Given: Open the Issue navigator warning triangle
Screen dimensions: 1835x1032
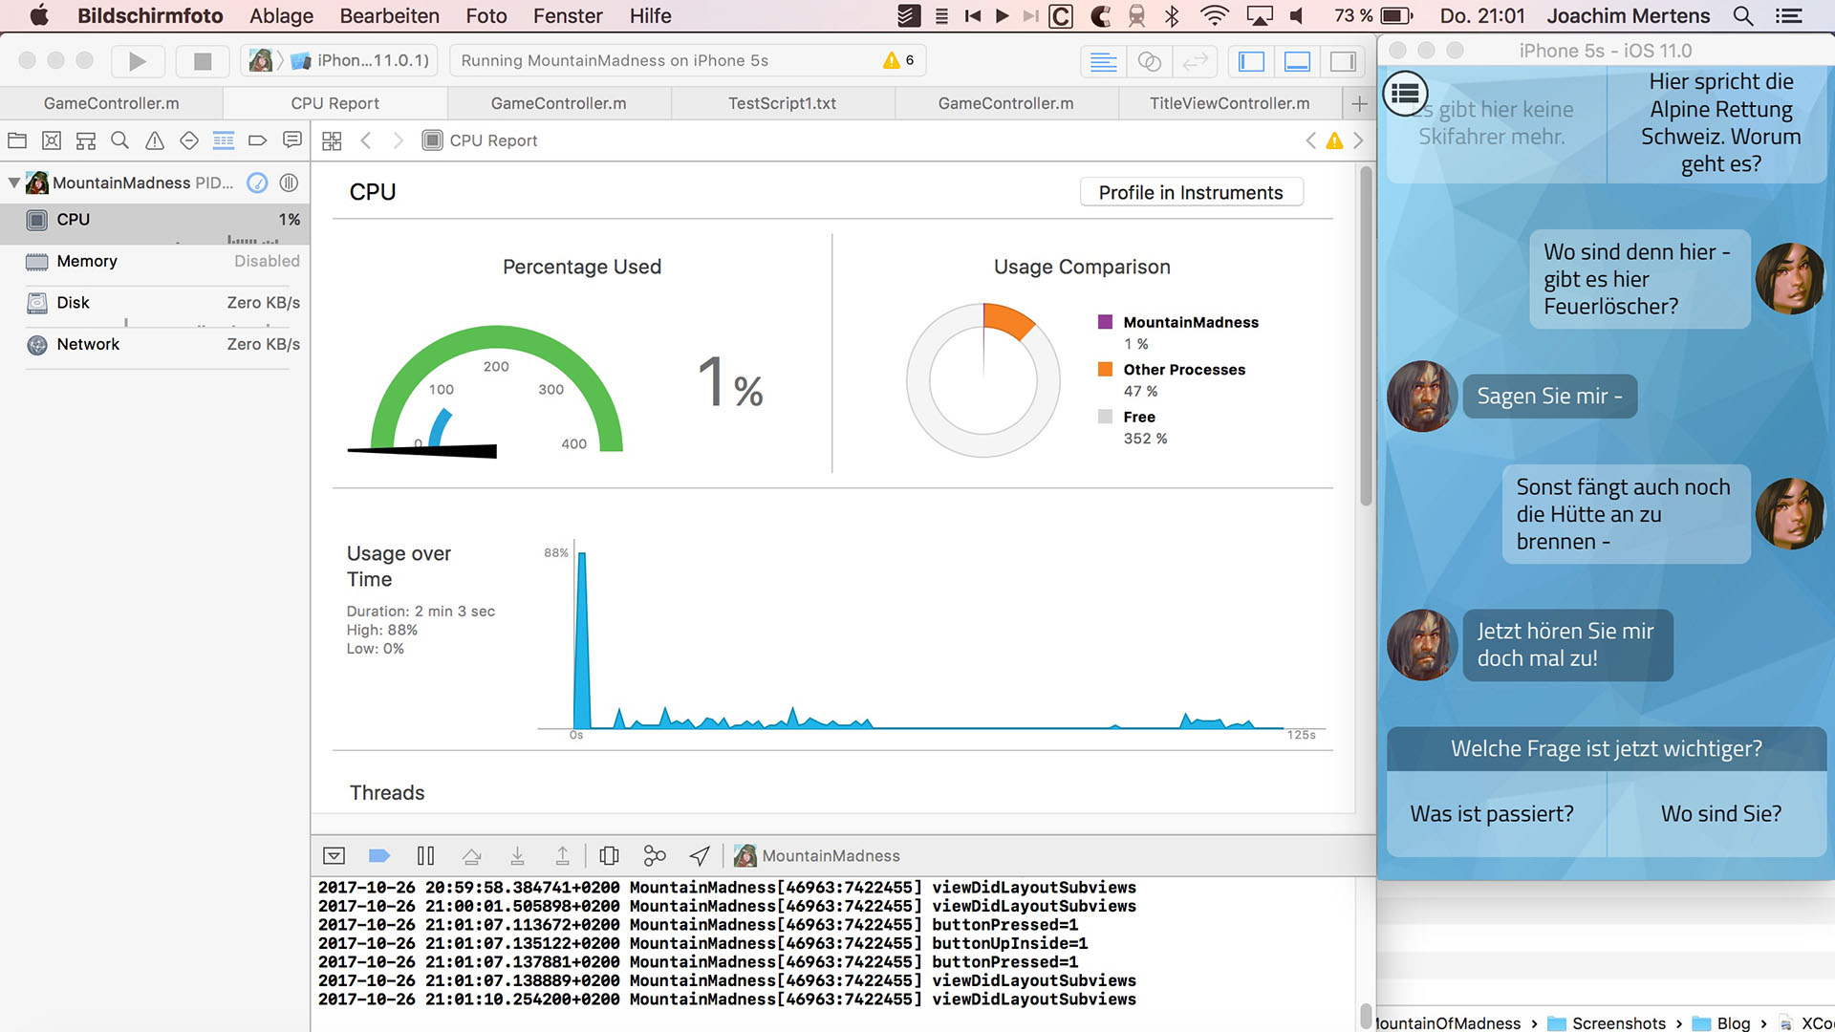Looking at the screenshot, I should coord(155,141).
